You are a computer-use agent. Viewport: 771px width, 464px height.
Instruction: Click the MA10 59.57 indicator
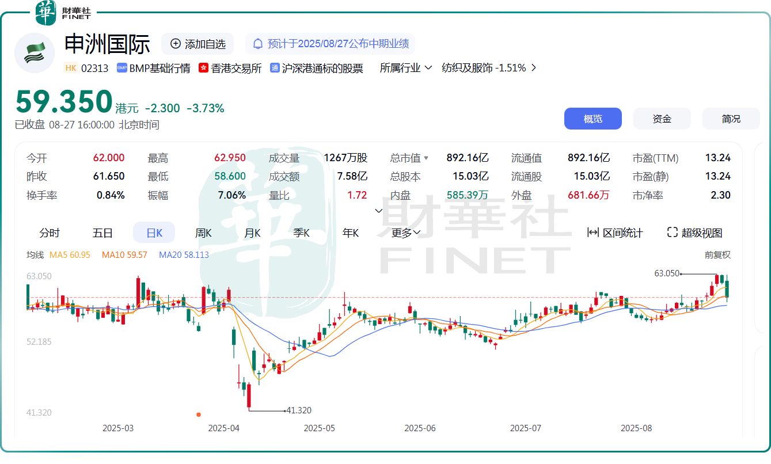pyautogui.click(x=124, y=254)
